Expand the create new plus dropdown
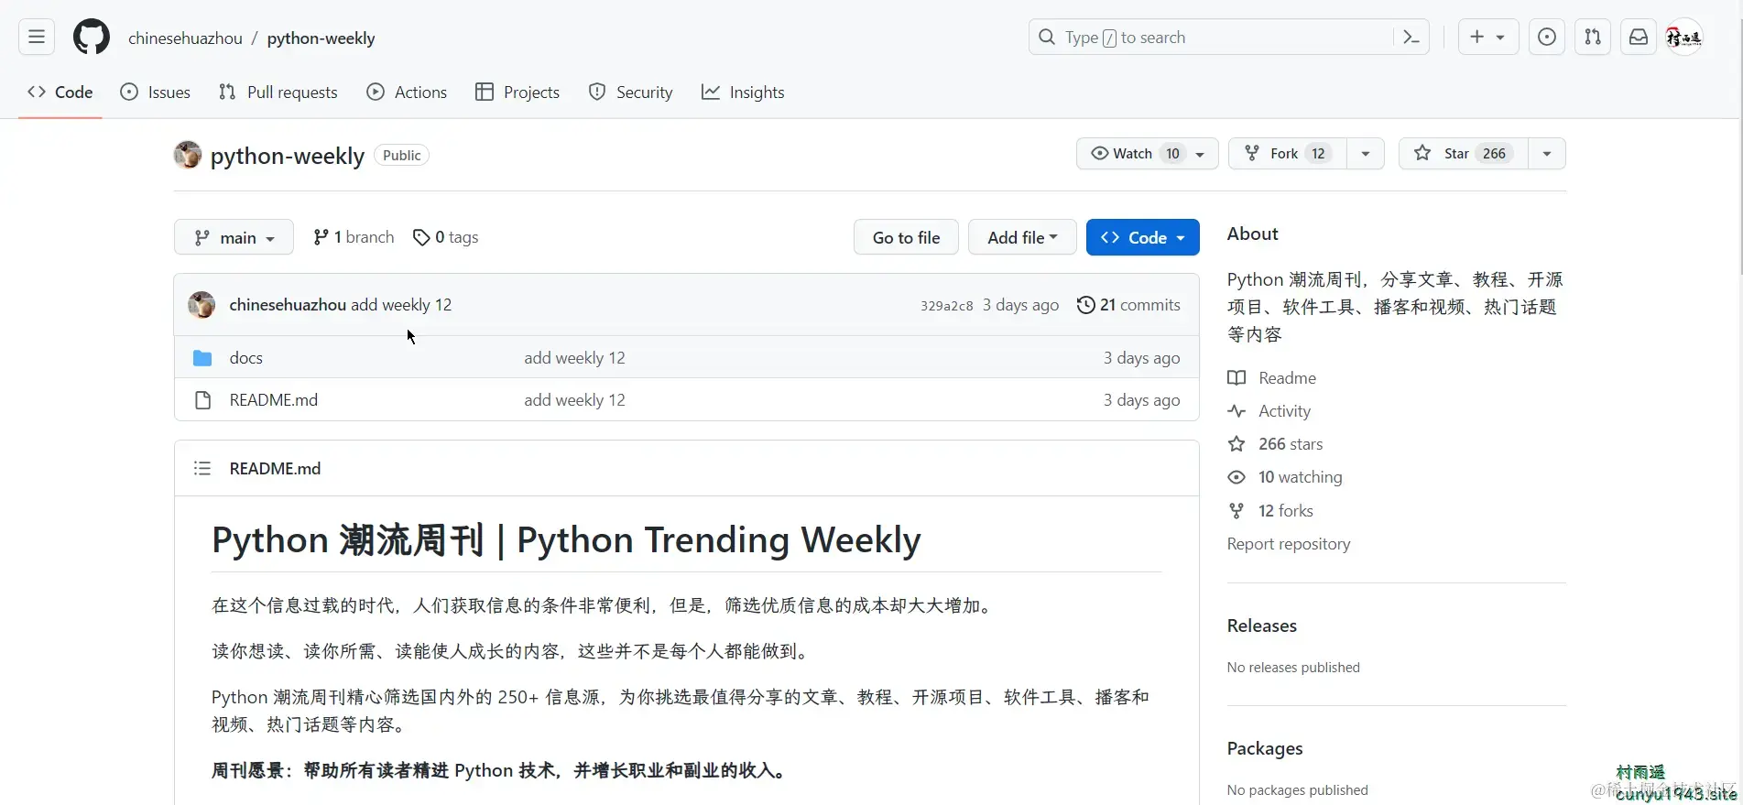Image resolution: width=1743 pixels, height=805 pixels. point(1487,38)
